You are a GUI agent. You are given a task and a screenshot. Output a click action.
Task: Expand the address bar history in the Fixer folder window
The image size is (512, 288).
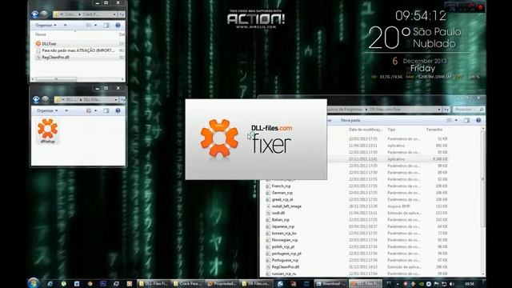(439, 110)
